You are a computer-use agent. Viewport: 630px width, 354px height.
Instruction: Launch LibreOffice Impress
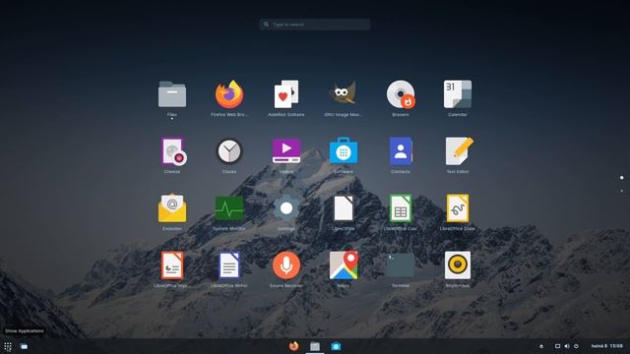(172, 265)
